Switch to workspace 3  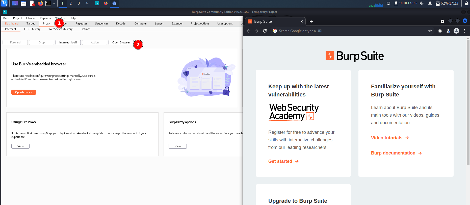79,3
